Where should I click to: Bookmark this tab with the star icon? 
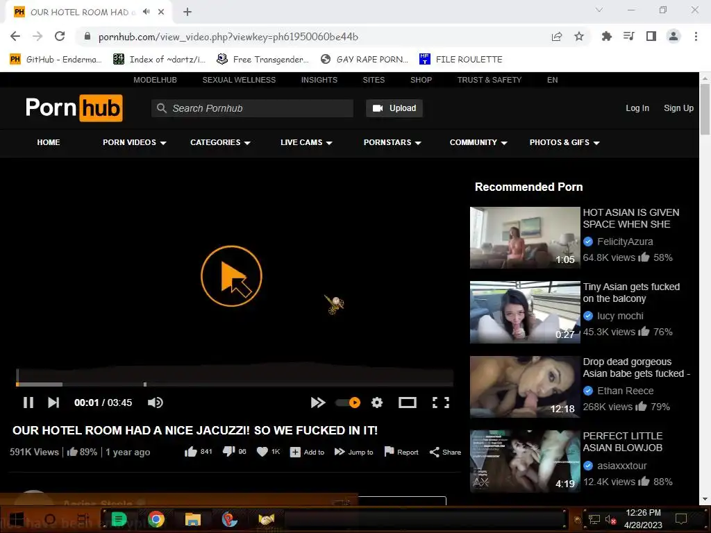pos(579,36)
